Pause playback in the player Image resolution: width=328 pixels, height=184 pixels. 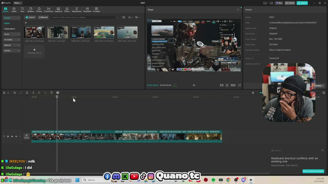click(194, 85)
